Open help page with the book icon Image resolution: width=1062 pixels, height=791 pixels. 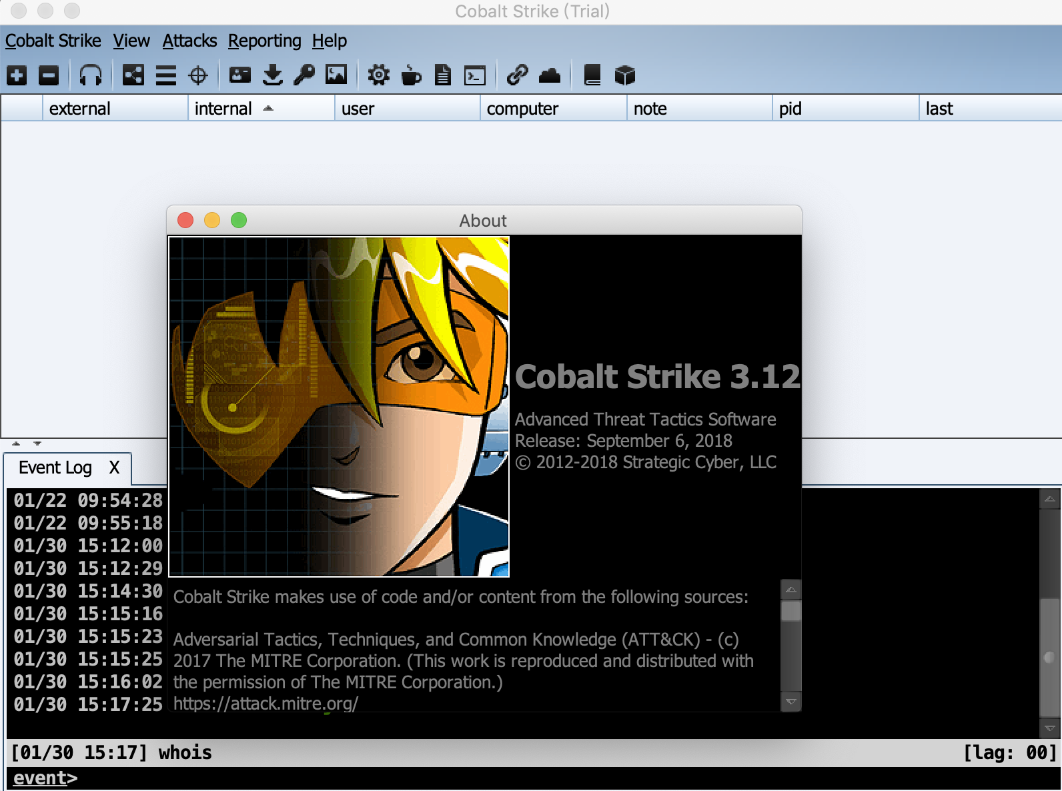pos(592,75)
